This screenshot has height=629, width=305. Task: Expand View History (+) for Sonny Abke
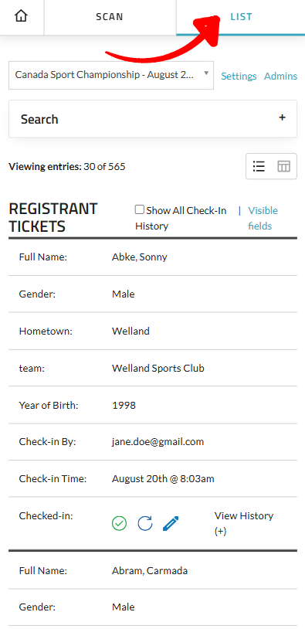click(244, 523)
